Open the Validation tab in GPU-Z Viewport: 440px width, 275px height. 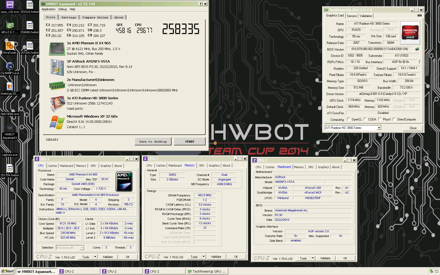click(x=366, y=16)
